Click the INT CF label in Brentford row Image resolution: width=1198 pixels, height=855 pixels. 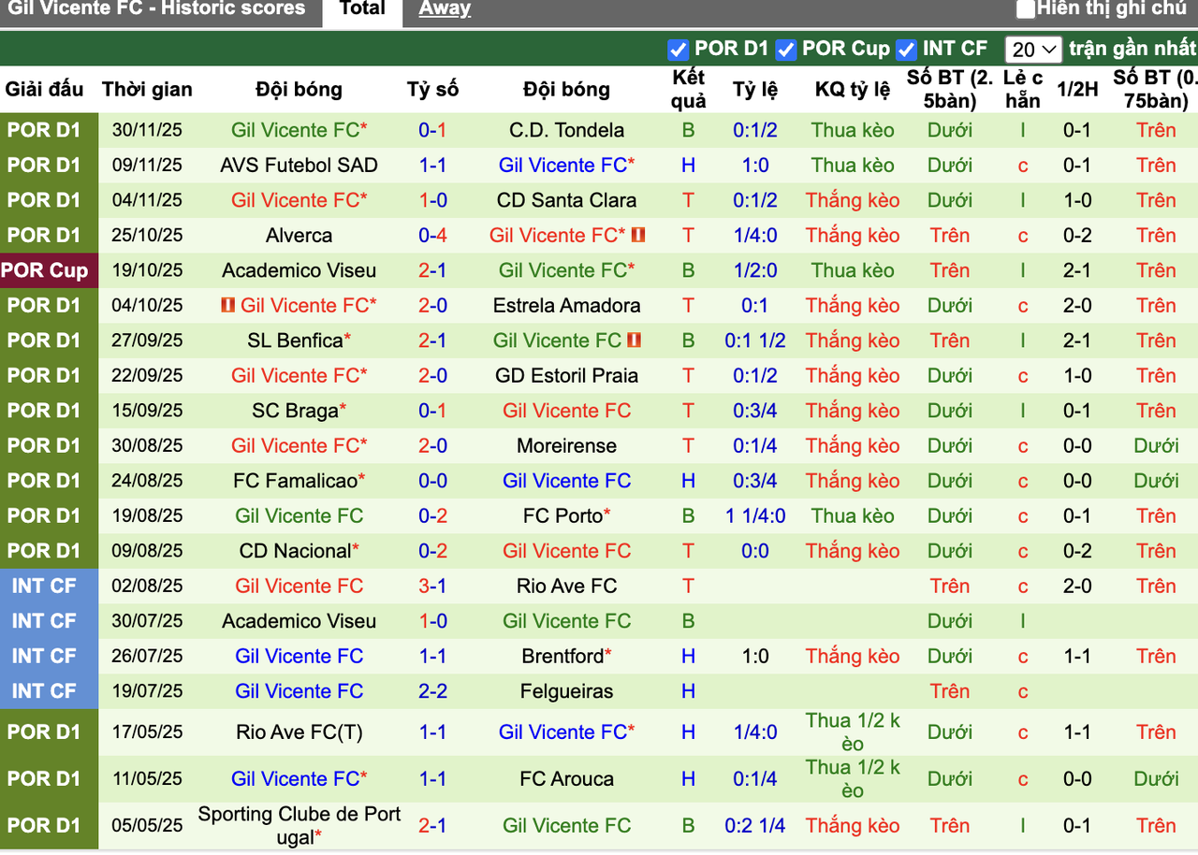pos(45,657)
